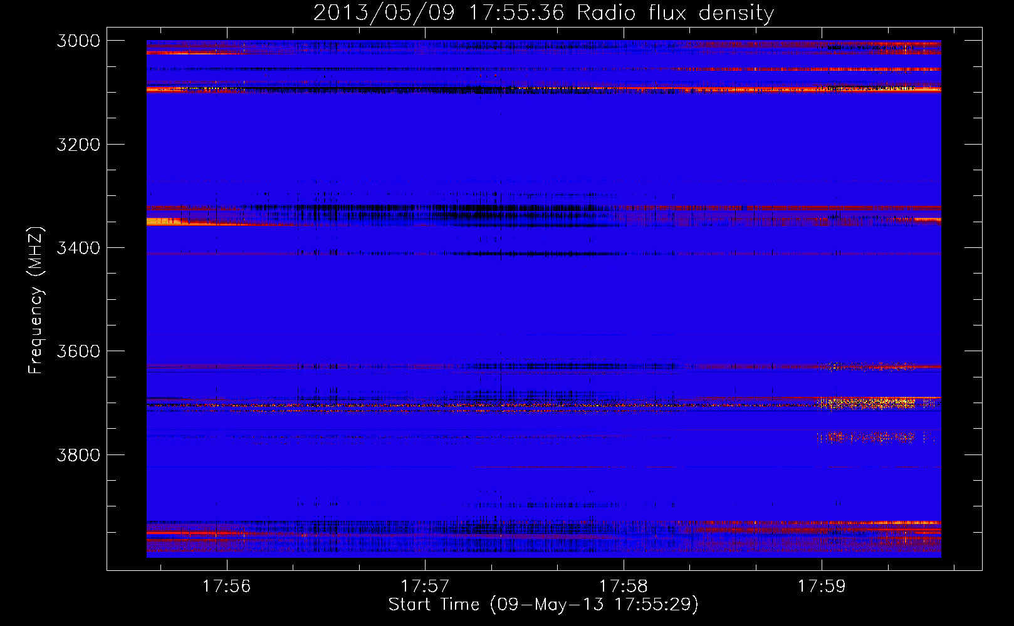Click the '17:56' time axis label

[x=226, y=587]
